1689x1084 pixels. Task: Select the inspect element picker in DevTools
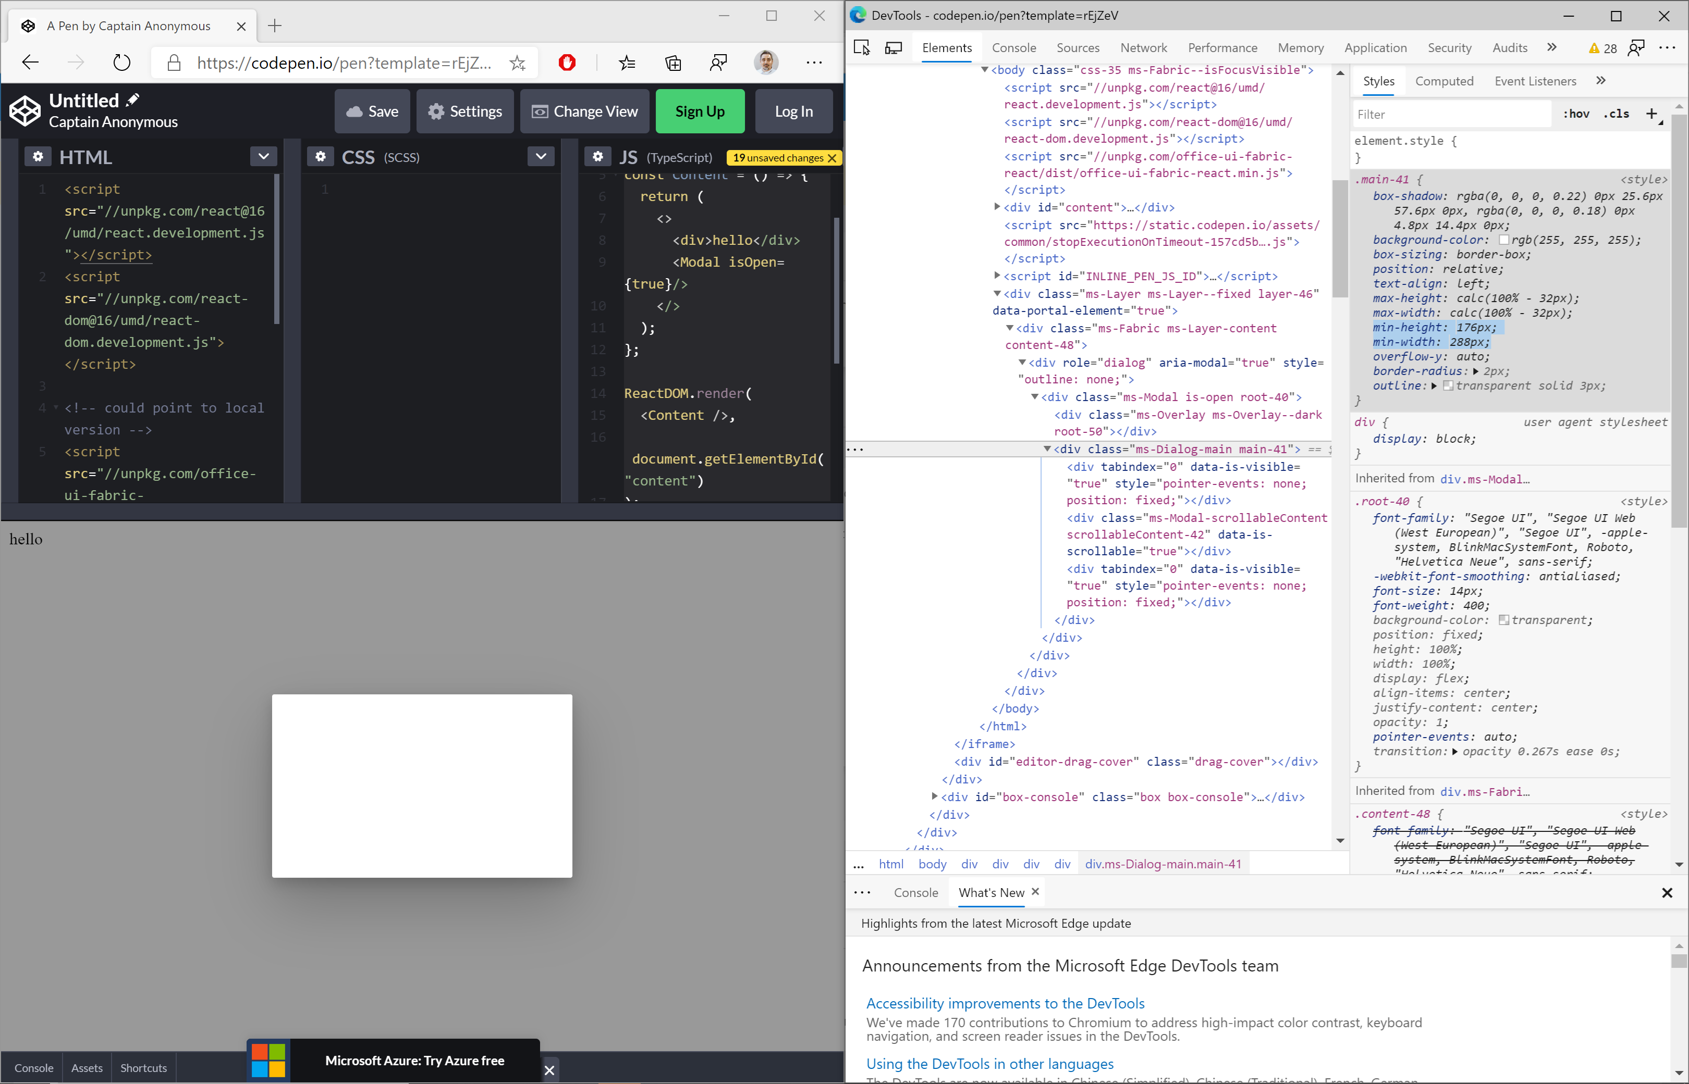click(861, 47)
